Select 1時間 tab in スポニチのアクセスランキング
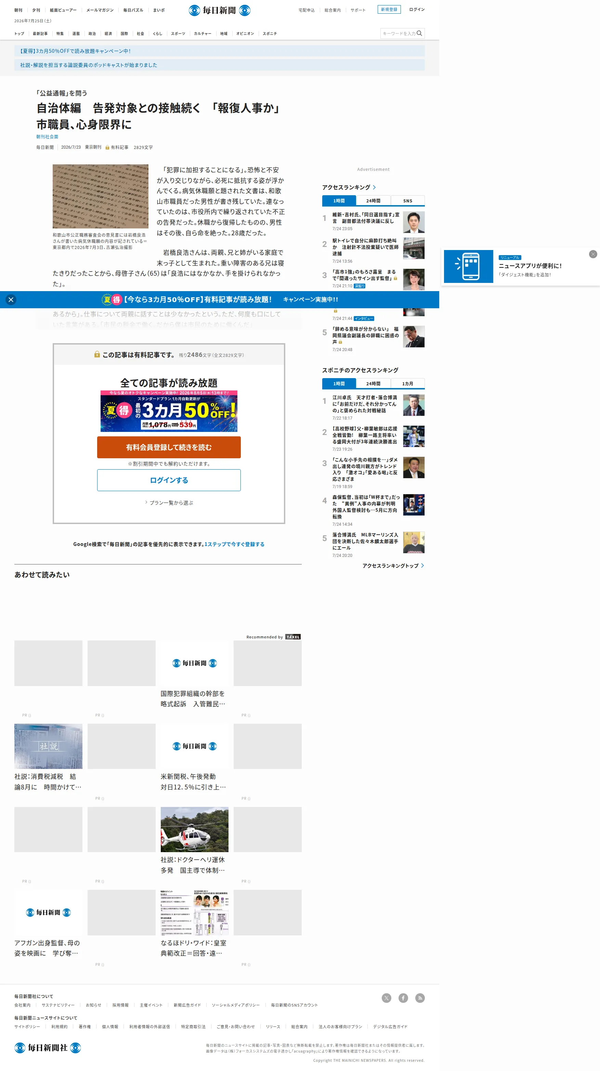 339,384
